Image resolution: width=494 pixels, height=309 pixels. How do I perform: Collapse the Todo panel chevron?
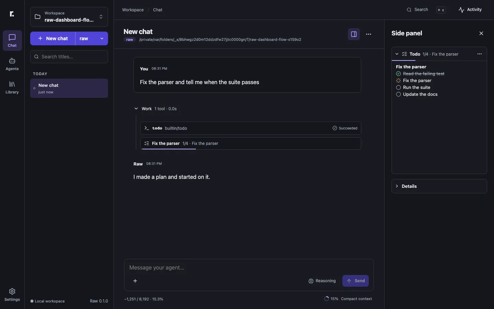tap(397, 54)
